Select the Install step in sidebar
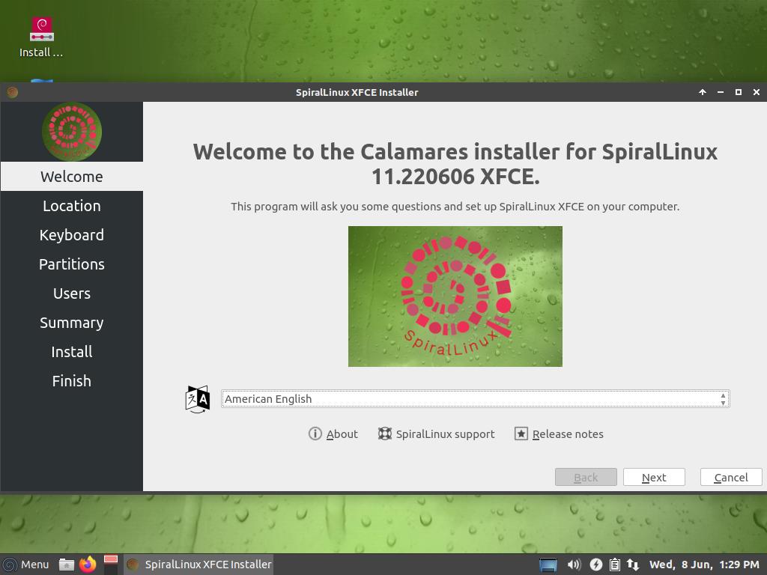The height and width of the screenshot is (575, 767). (x=72, y=352)
